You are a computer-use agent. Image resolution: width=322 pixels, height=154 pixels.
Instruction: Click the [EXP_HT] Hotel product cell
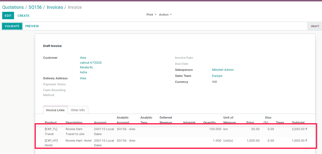[51, 143]
